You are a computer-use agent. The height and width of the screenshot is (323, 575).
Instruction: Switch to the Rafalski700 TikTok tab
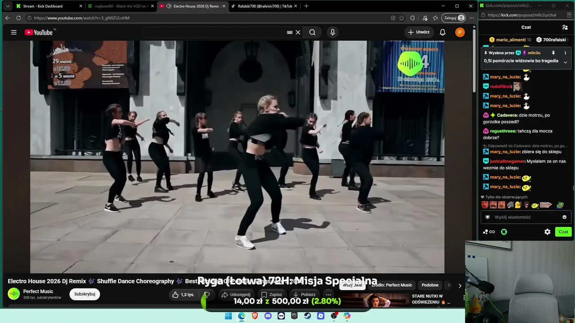pos(265,6)
